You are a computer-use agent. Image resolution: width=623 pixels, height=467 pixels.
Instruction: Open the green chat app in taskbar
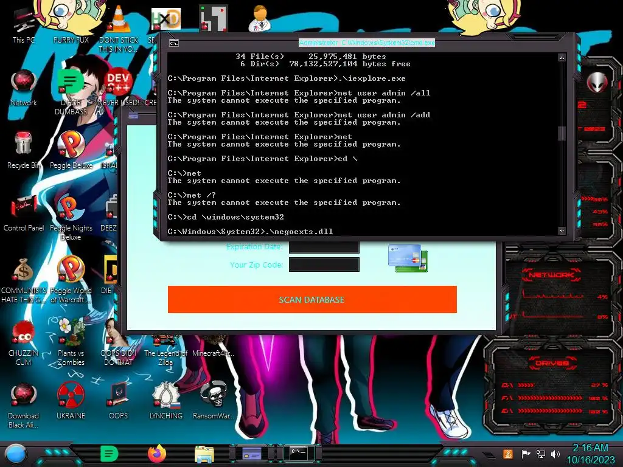[x=110, y=454]
